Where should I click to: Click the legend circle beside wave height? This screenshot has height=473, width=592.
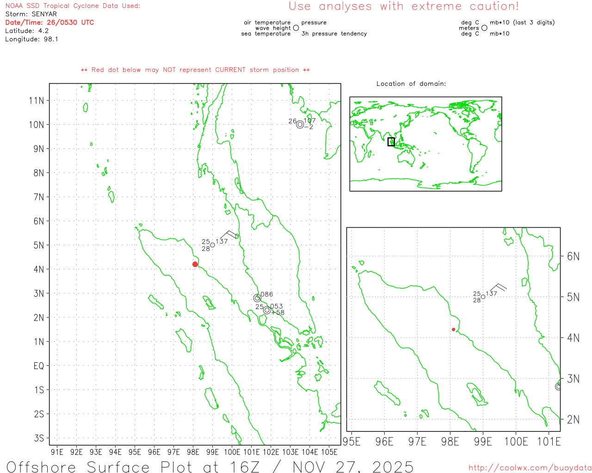[x=296, y=28]
